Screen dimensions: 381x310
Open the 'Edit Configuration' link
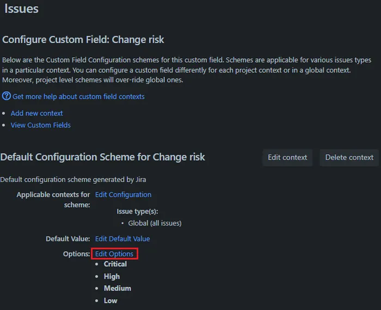click(123, 194)
